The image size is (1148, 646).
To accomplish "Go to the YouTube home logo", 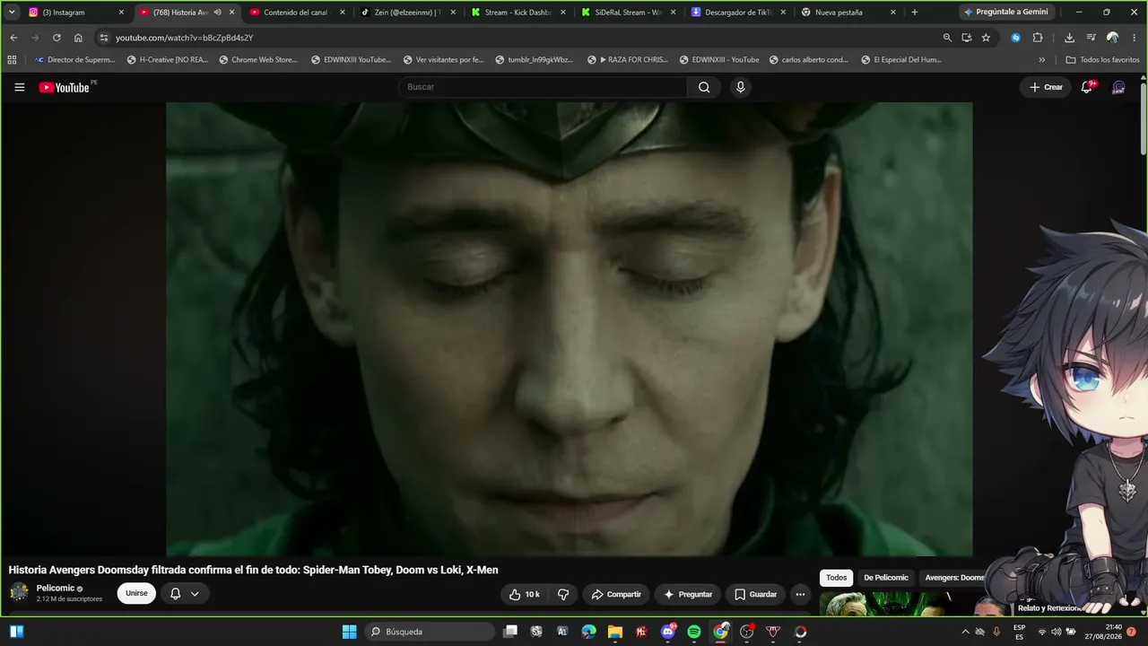I will click(65, 87).
